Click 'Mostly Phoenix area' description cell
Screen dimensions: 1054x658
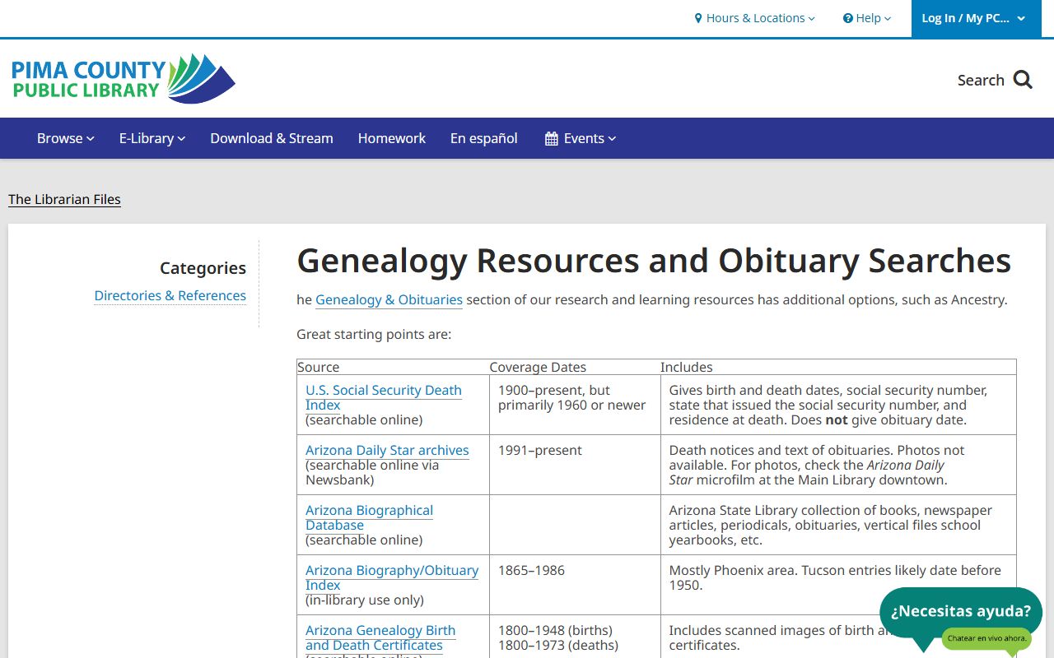pos(838,585)
